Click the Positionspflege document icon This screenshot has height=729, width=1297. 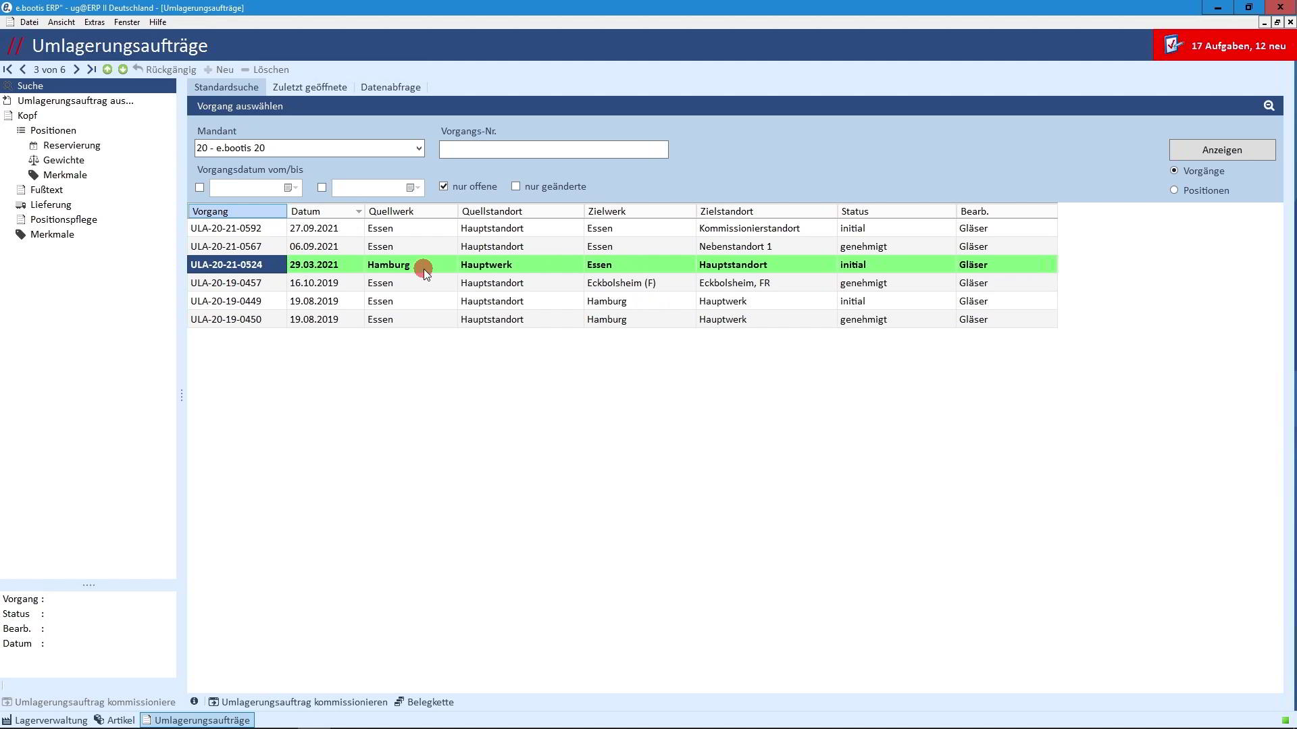pyautogui.click(x=21, y=220)
